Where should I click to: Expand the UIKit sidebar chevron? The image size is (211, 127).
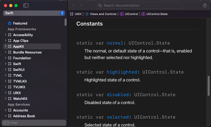(6, 93)
